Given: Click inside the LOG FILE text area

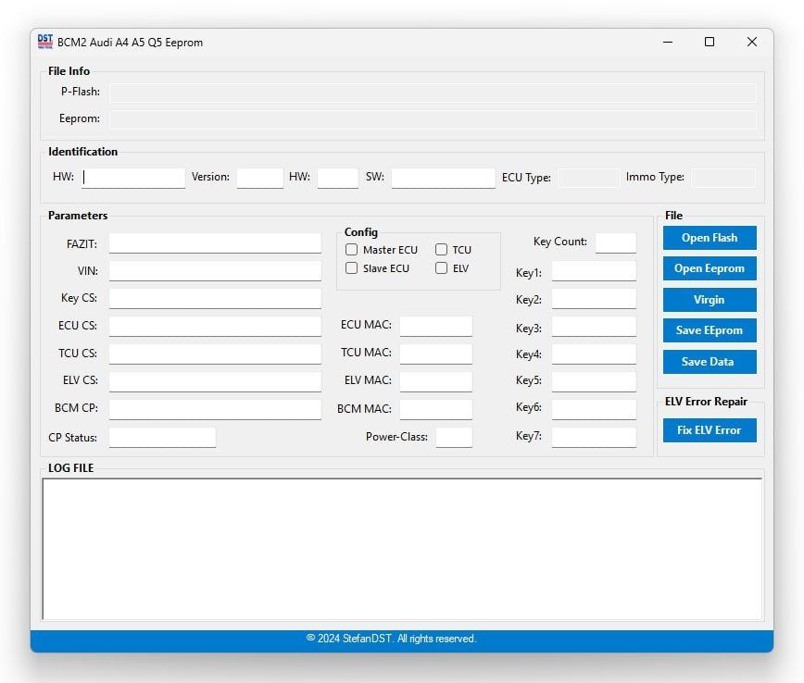Looking at the screenshot, I should coord(402,548).
